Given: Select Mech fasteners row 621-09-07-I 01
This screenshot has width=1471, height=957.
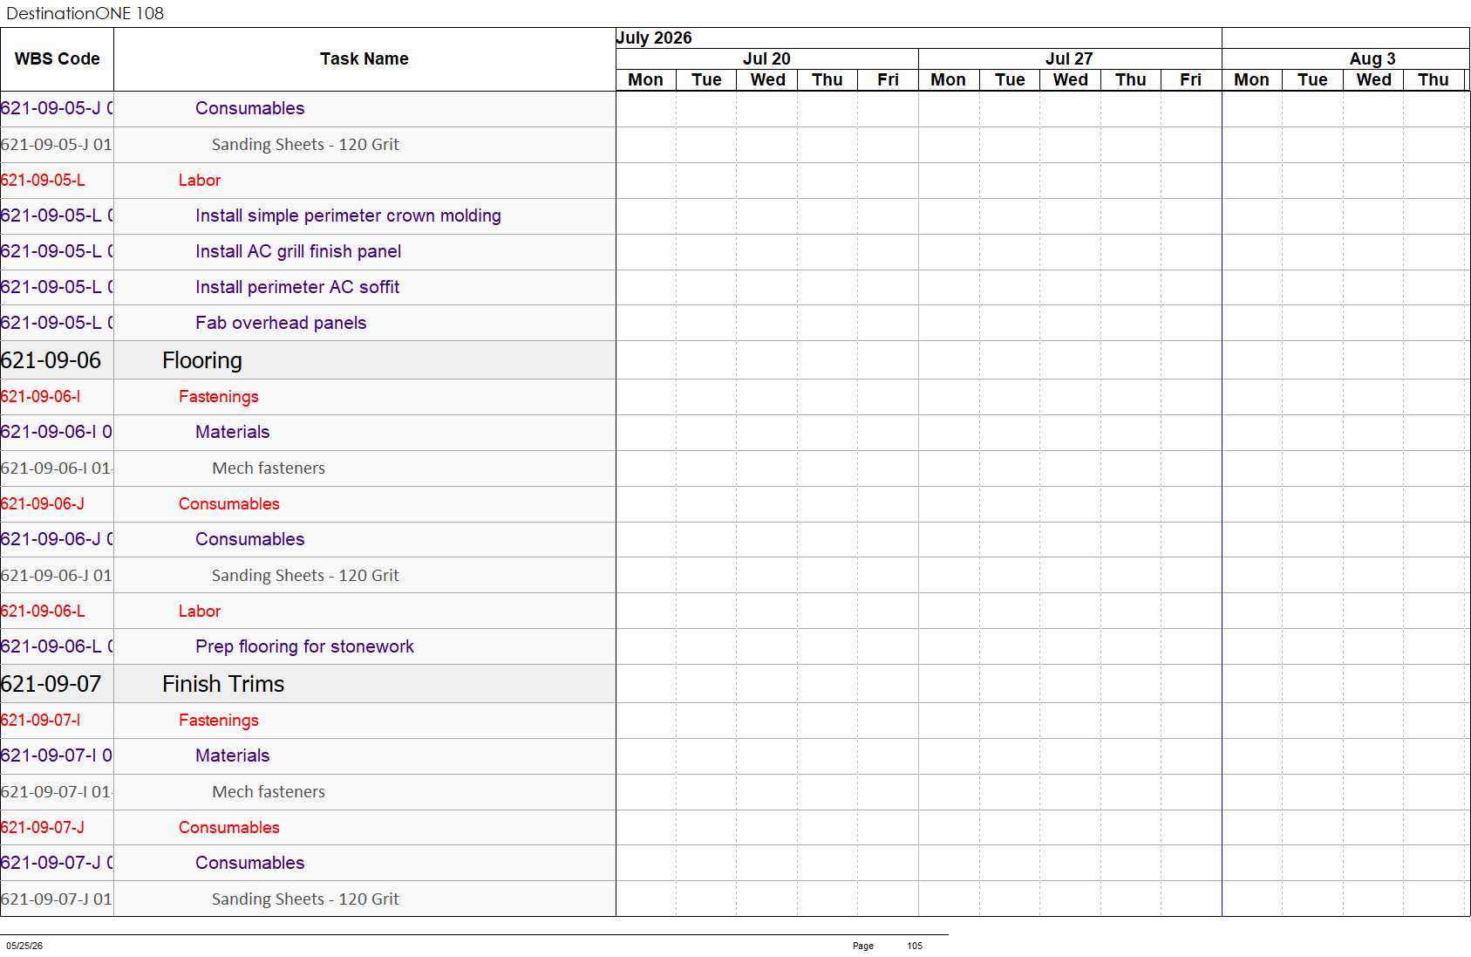Looking at the screenshot, I should pyautogui.click(x=308, y=792).
